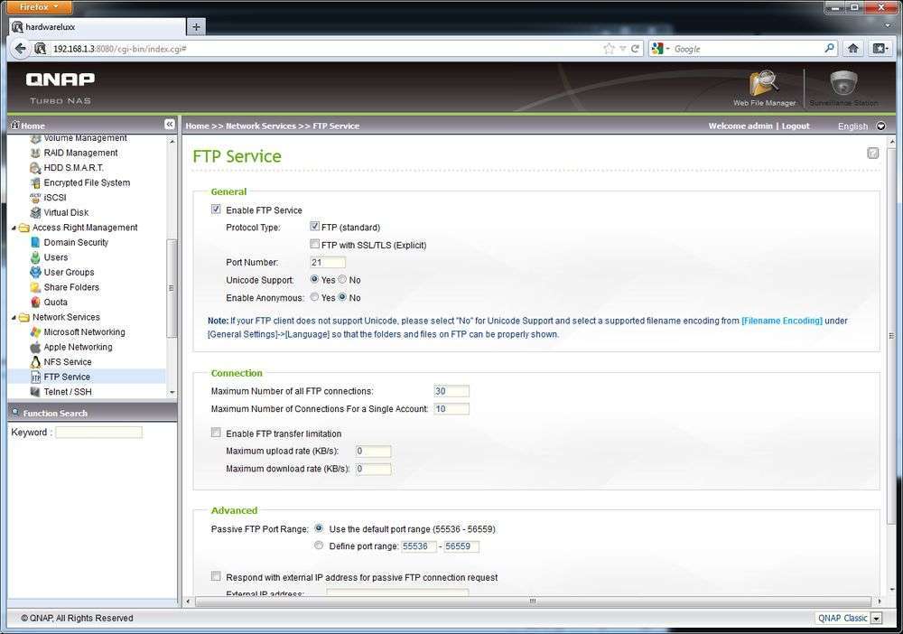Open the Filename Encoding link

tap(781, 321)
